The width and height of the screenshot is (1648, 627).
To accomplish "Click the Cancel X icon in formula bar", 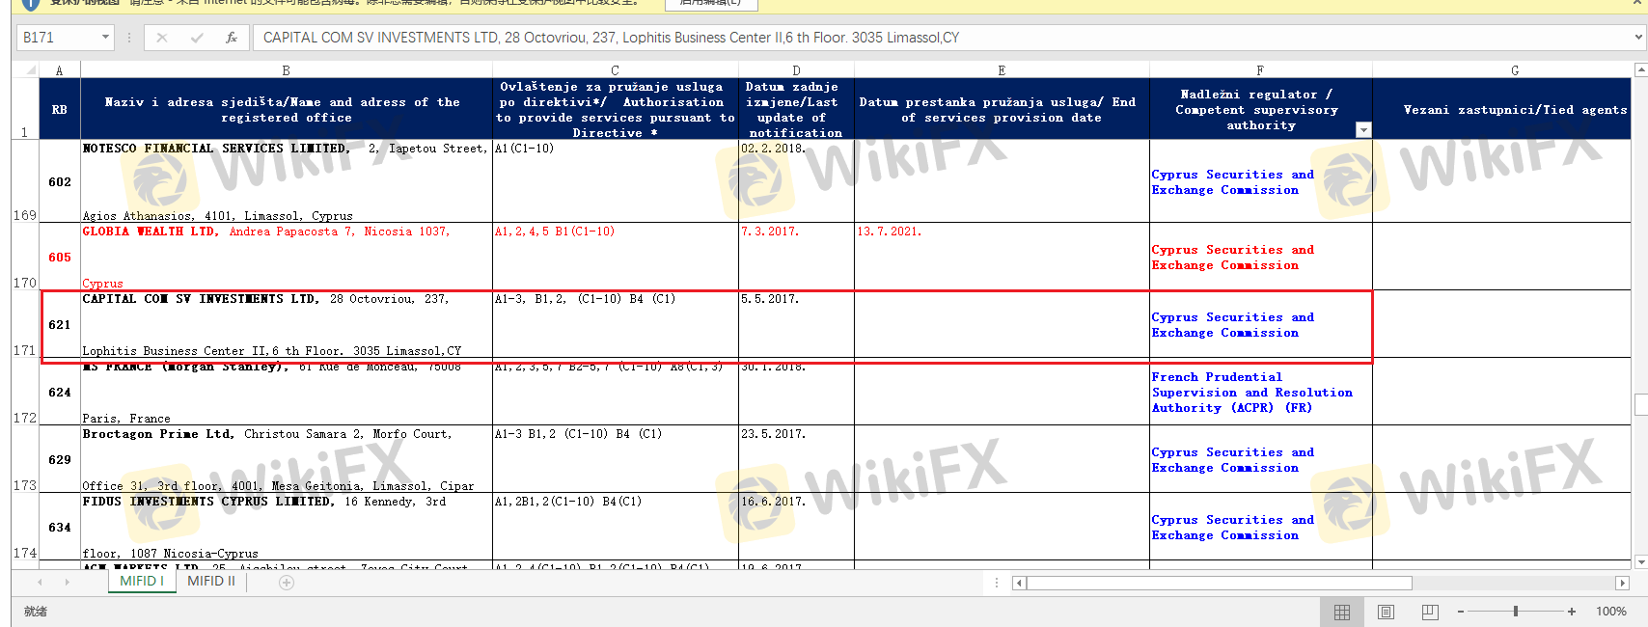I will point(162,38).
